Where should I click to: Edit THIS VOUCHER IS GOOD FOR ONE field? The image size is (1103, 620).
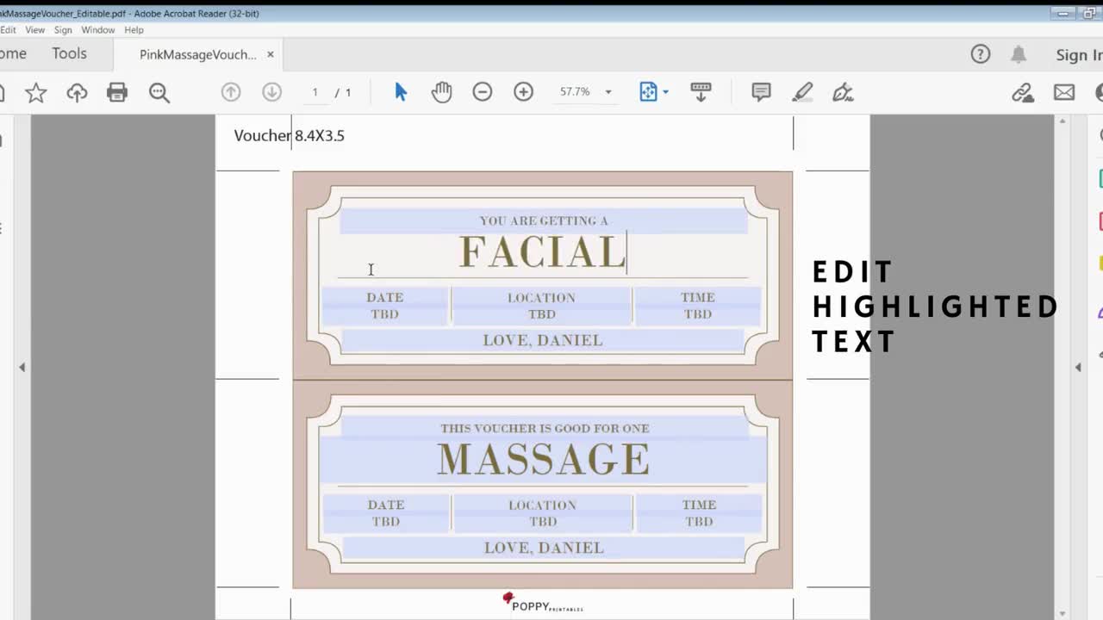(x=545, y=428)
